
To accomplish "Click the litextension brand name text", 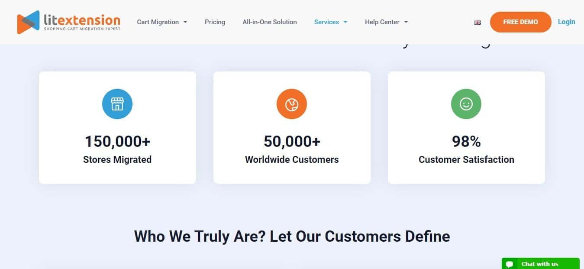I will tap(82, 20).
